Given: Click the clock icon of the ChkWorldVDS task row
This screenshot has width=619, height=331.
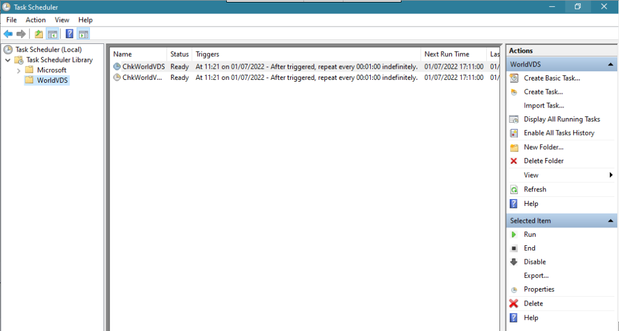Looking at the screenshot, I should [x=117, y=67].
